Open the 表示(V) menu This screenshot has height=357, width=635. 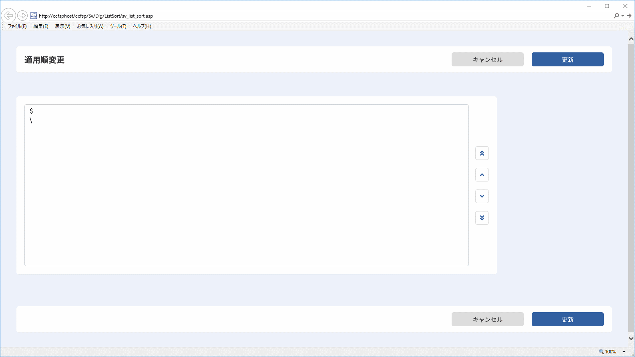[x=62, y=26]
